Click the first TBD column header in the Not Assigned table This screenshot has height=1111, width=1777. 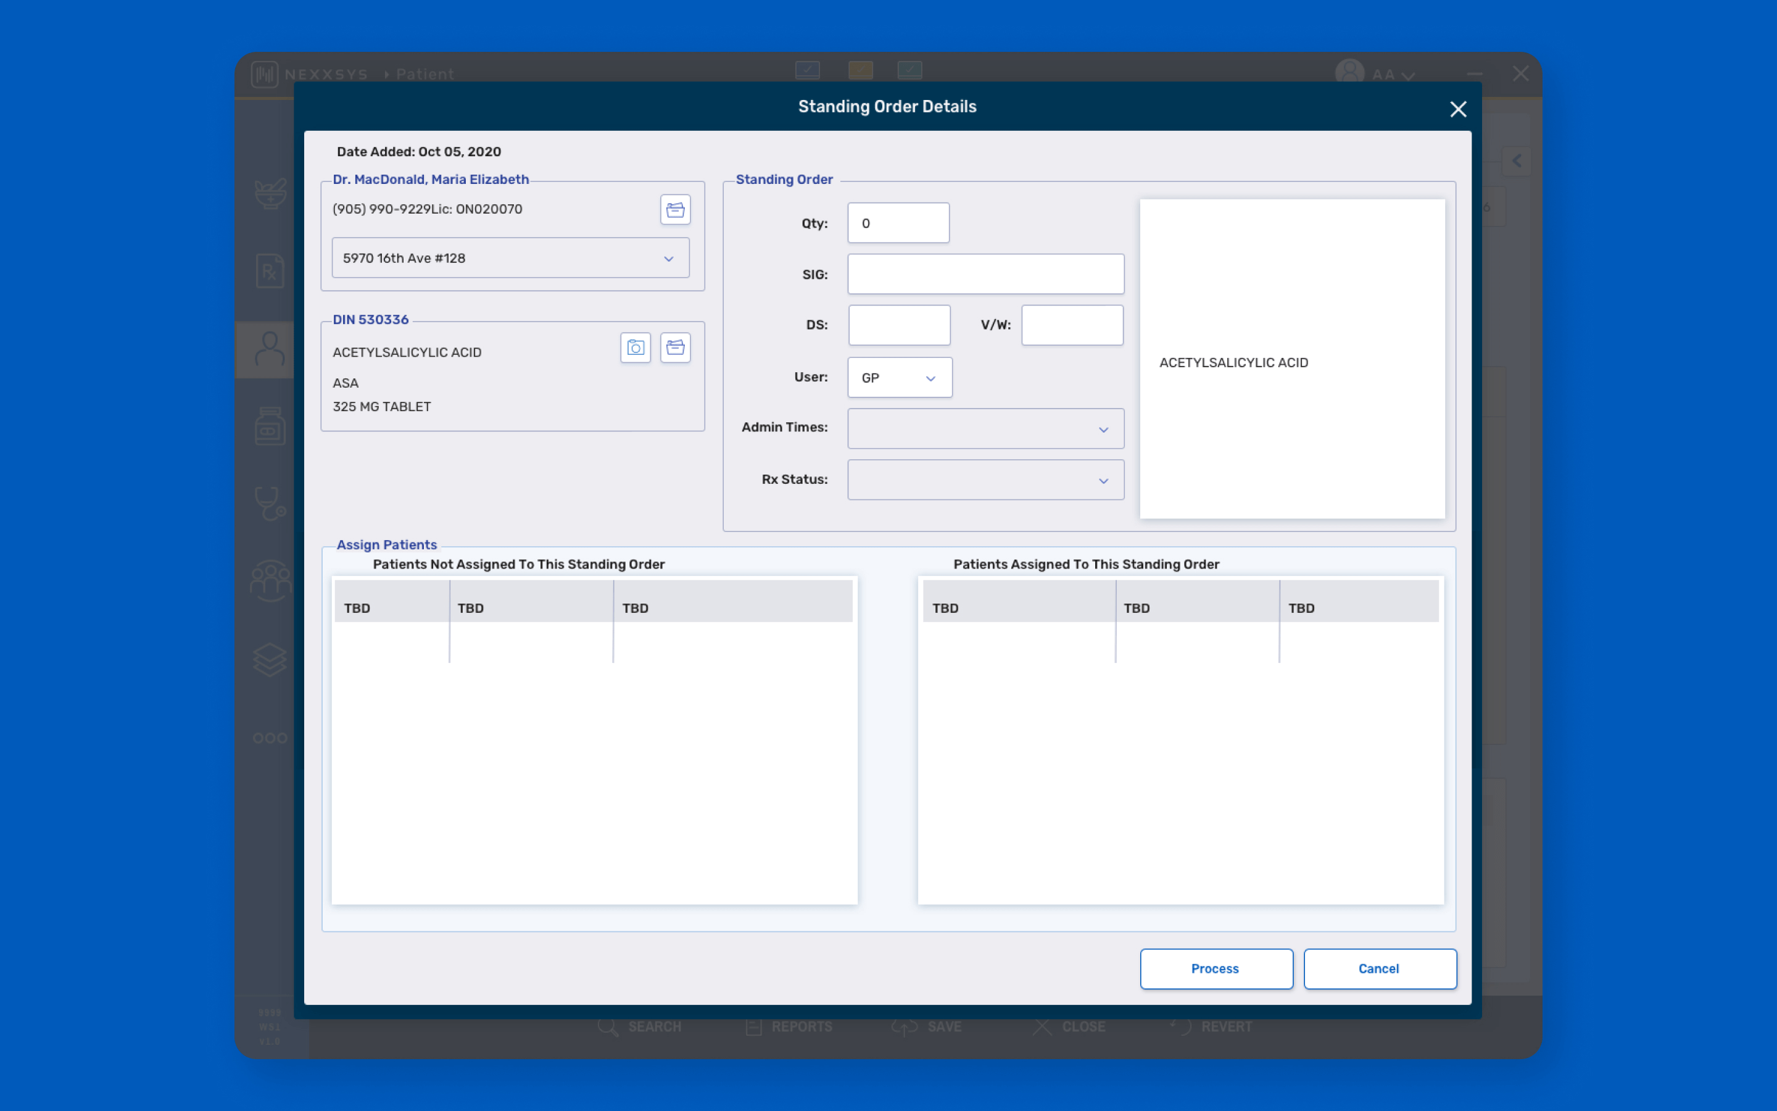[x=392, y=601]
